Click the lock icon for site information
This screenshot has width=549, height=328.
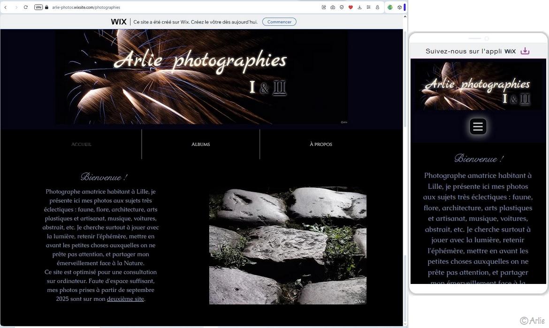46,7
